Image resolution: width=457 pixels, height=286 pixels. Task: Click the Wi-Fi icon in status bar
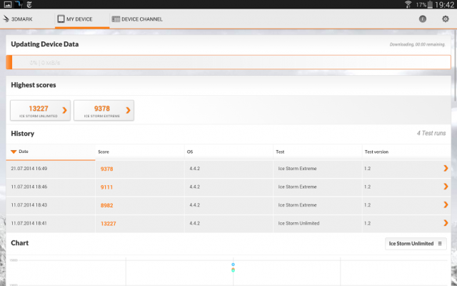(408, 4)
